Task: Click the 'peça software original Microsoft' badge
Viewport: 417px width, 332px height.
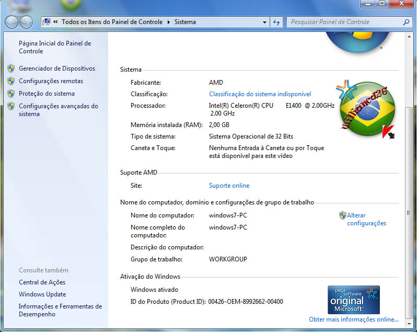Action: [x=354, y=300]
